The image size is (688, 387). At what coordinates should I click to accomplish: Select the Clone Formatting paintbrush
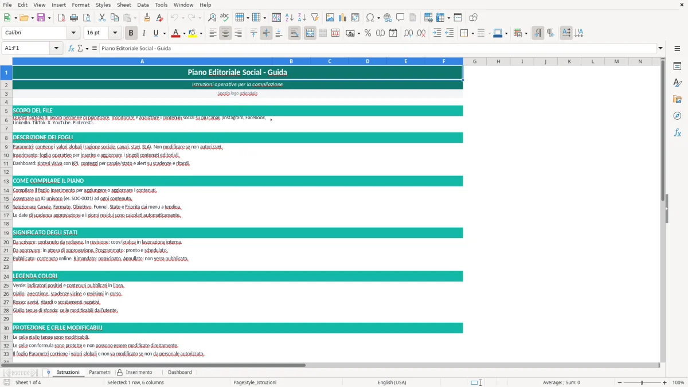(147, 18)
